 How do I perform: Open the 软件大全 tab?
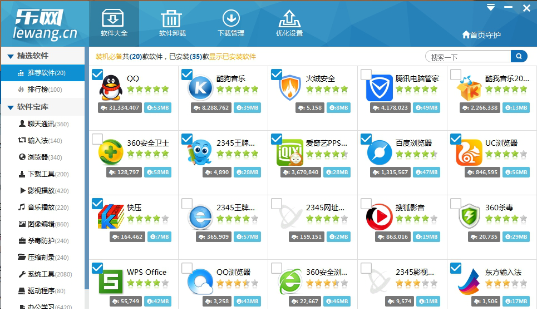(114, 23)
